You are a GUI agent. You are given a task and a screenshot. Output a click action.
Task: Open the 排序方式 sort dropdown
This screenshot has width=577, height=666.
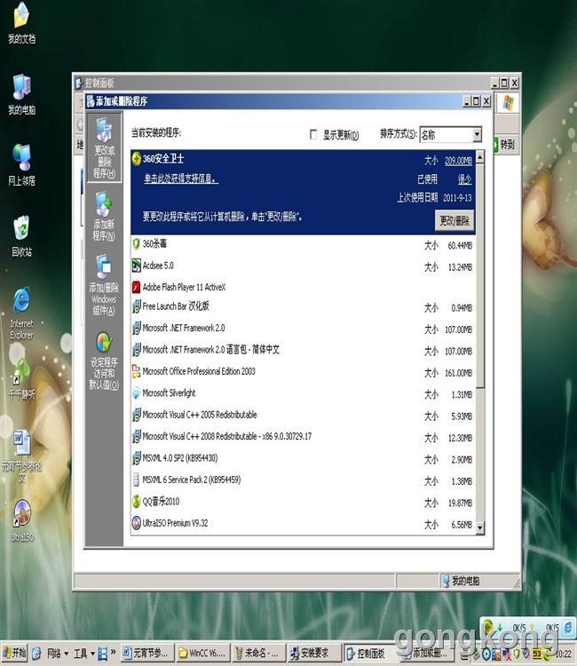477,135
